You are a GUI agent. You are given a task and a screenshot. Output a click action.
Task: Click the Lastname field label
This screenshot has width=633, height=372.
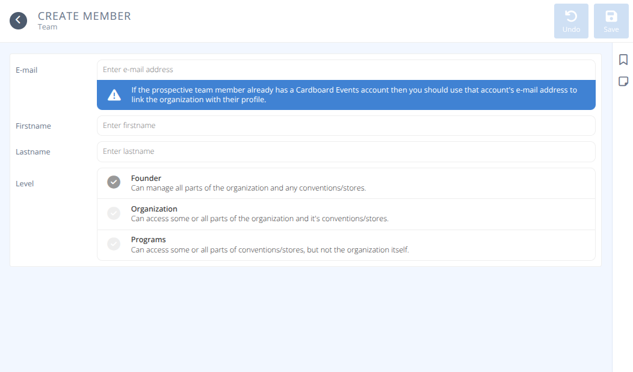32,152
